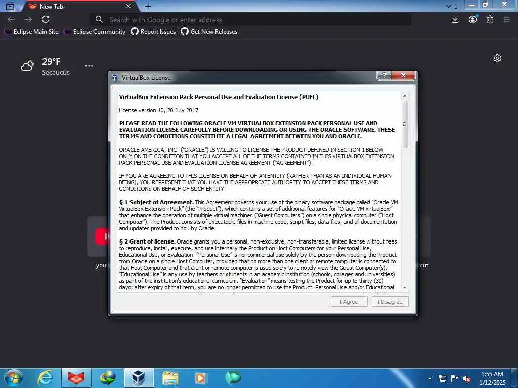Click the Secaucus weather location text
This screenshot has height=388, width=518.
point(56,73)
